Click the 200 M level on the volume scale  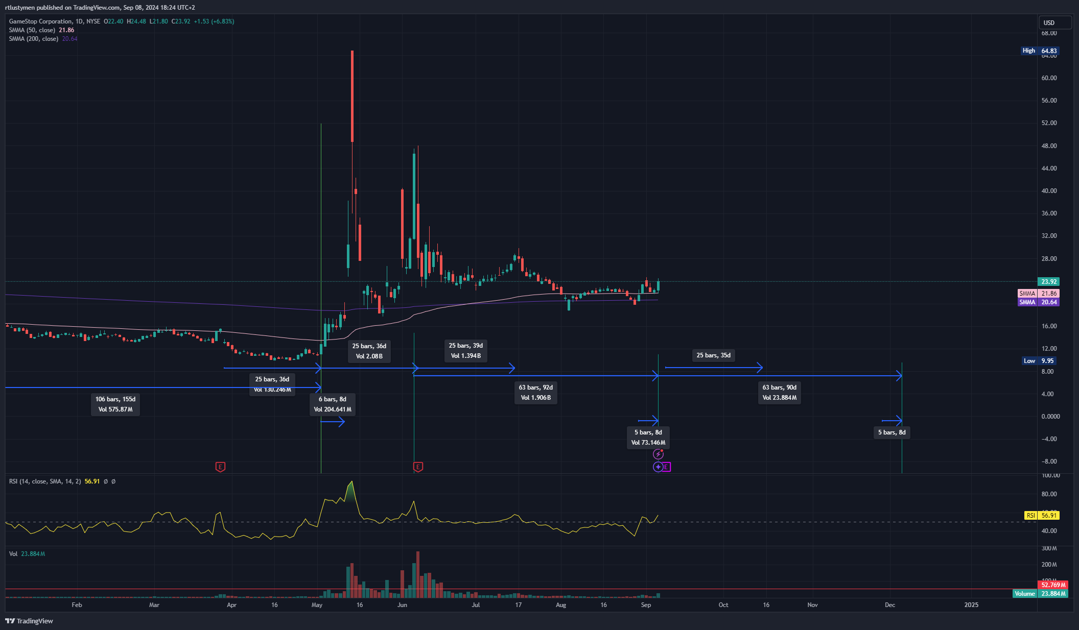(1049, 565)
